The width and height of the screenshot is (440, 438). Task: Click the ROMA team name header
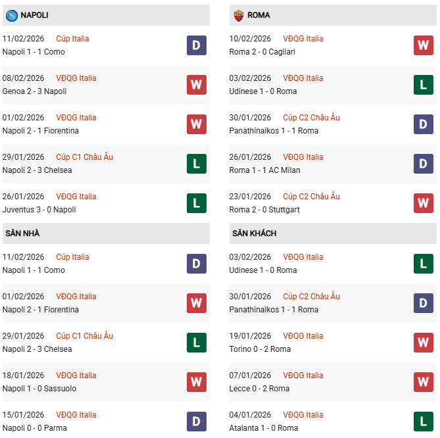[x=259, y=15]
